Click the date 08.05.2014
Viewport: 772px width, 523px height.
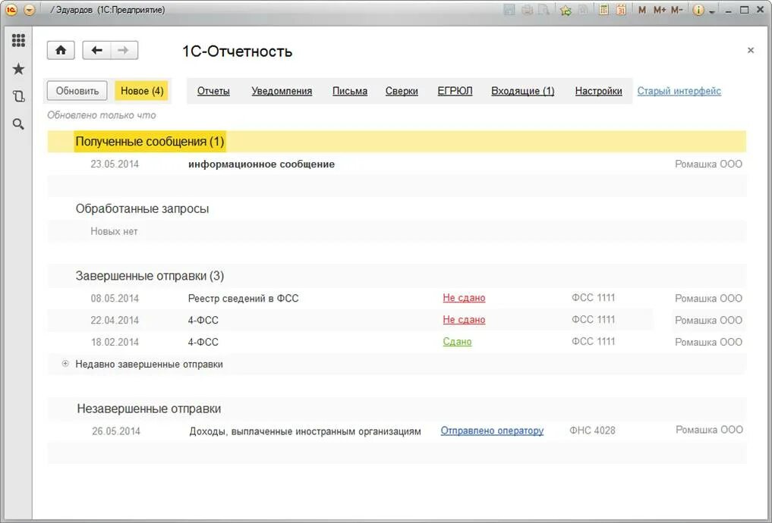coord(115,299)
